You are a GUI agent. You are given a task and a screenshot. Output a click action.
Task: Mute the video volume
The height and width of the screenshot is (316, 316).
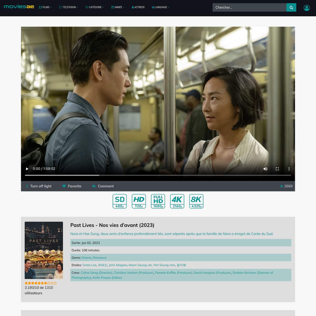(265, 169)
